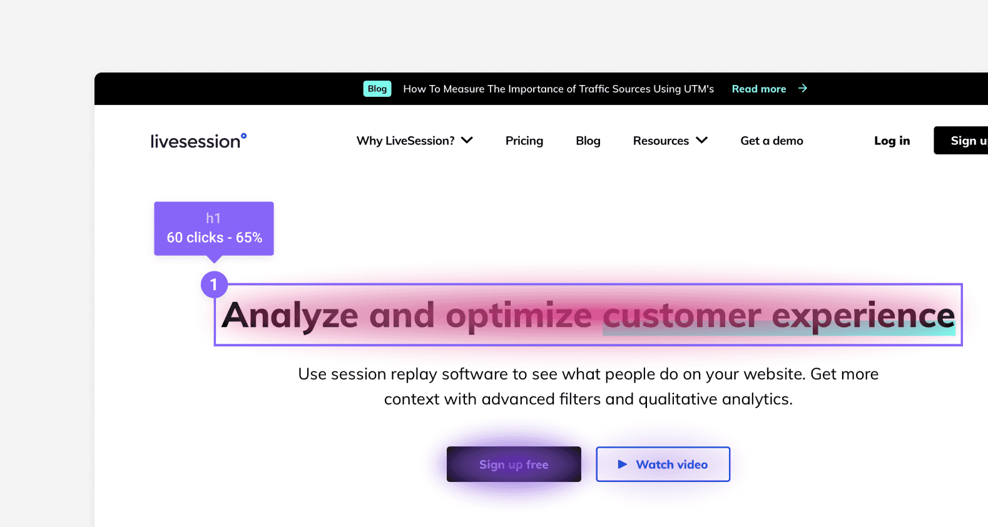Follow the Read more link
988x527 pixels.
[x=758, y=89]
